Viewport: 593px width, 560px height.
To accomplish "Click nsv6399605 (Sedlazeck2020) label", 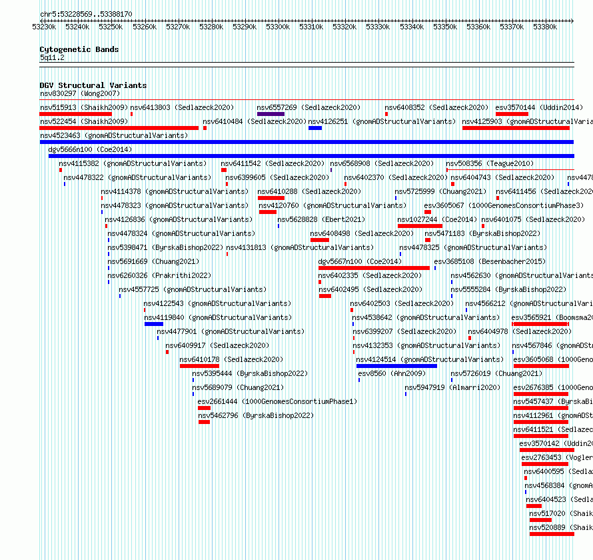I will [277, 177].
